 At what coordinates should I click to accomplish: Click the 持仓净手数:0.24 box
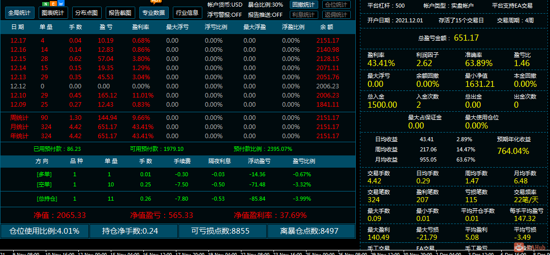click(x=133, y=231)
